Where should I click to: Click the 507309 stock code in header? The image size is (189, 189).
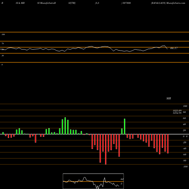126,3
